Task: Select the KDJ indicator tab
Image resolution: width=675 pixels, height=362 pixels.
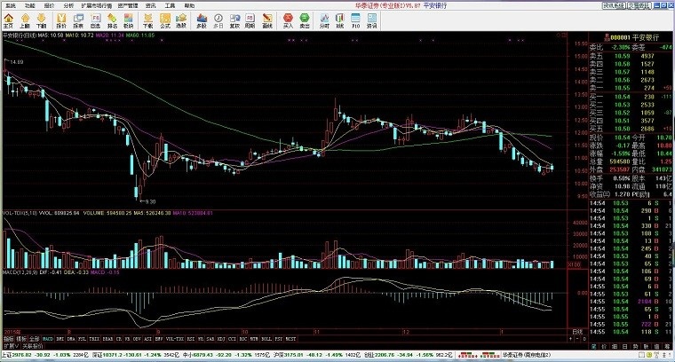Action: pyautogui.click(x=221, y=339)
